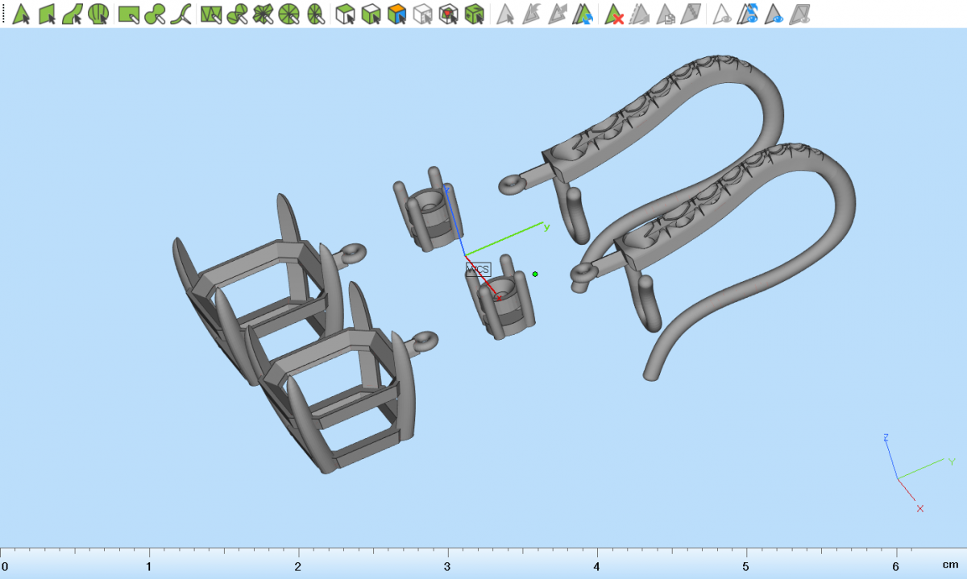This screenshot has height=579, width=967.
Task: Click the green triangle with red X icon
Action: [615, 14]
